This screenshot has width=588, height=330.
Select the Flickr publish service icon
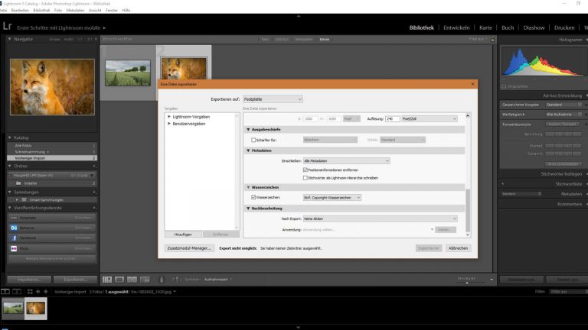pyautogui.click(x=15, y=248)
